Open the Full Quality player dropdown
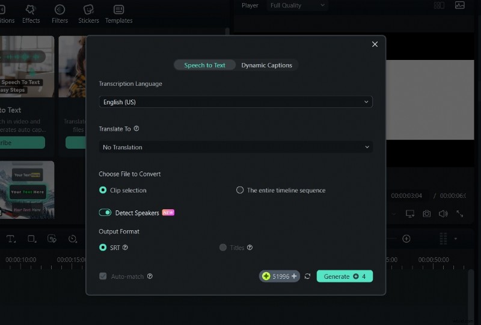Image resolution: width=481 pixels, height=325 pixels. tap(297, 5)
